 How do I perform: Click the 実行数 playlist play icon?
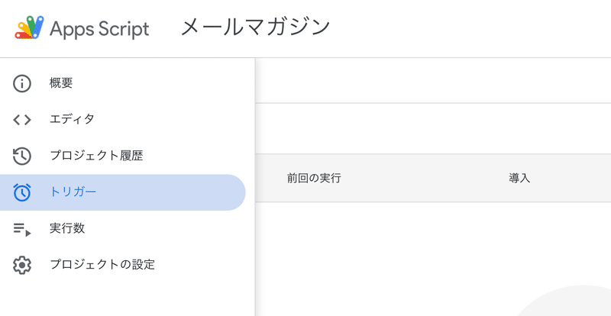[22, 229]
